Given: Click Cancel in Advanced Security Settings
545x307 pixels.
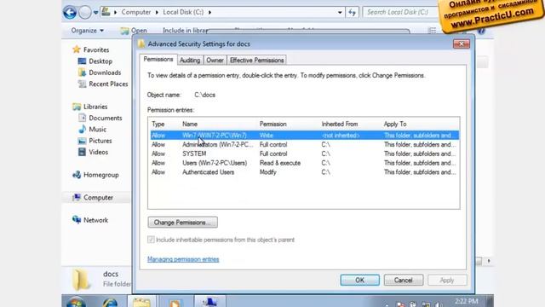Looking at the screenshot, I should 404,281.
